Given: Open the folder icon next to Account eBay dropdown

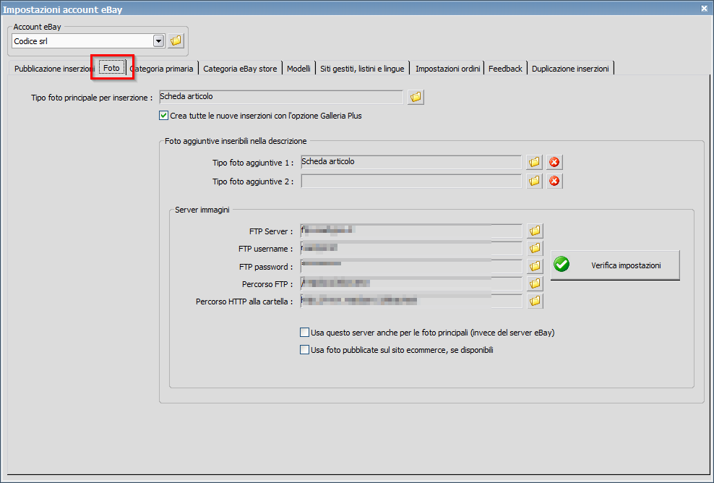Looking at the screenshot, I should pos(176,40).
